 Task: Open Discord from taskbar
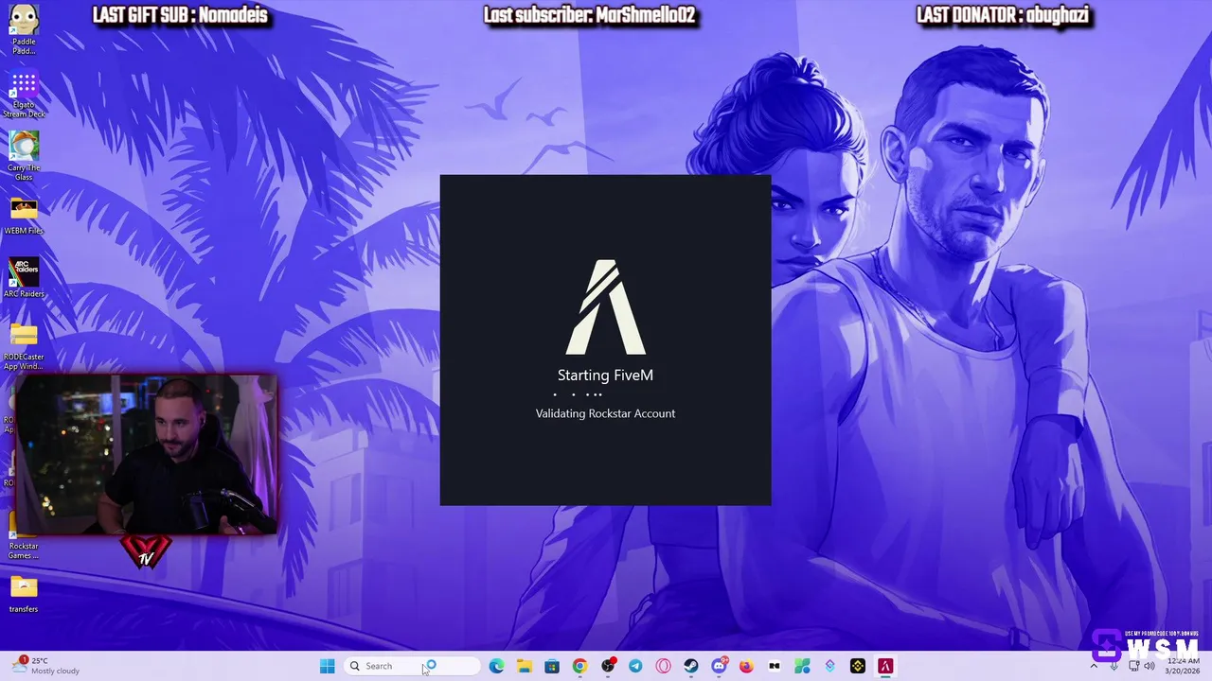(x=719, y=666)
